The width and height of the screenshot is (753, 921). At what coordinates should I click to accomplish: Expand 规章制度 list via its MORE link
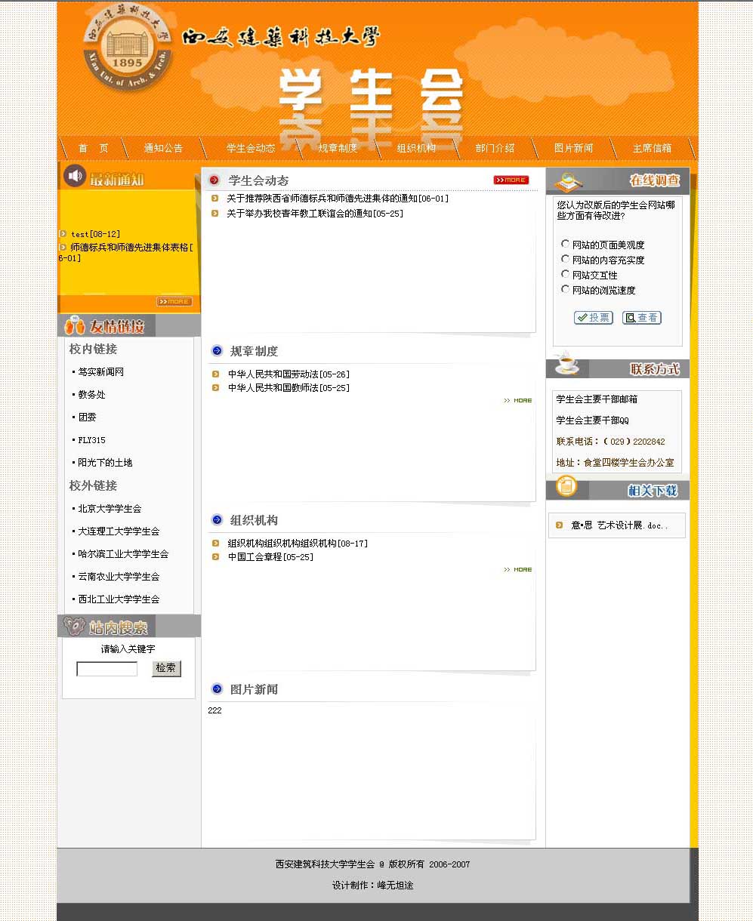(518, 400)
